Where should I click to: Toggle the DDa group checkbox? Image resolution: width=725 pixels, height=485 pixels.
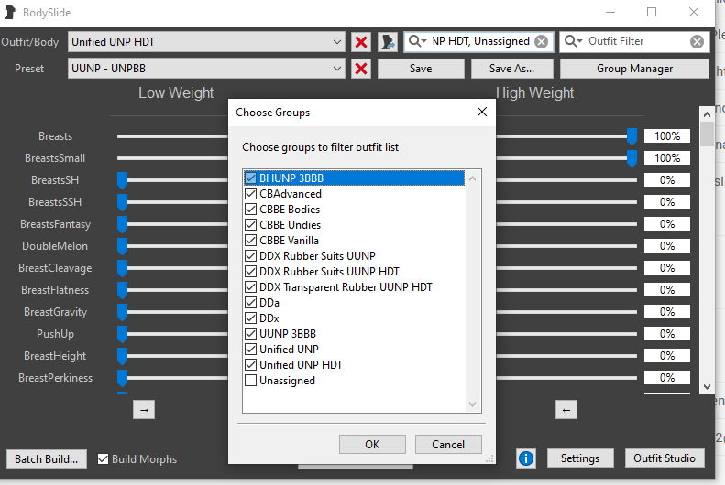click(250, 303)
